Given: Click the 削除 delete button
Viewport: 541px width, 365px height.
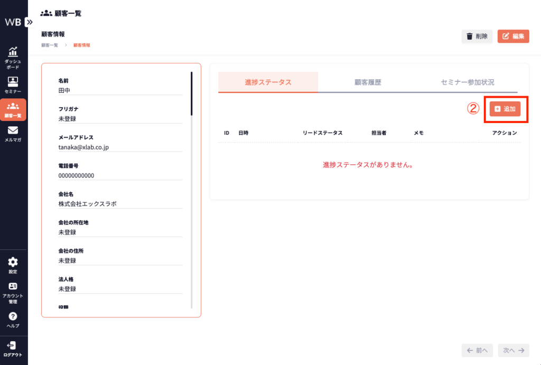Looking at the screenshot, I should point(477,36).
